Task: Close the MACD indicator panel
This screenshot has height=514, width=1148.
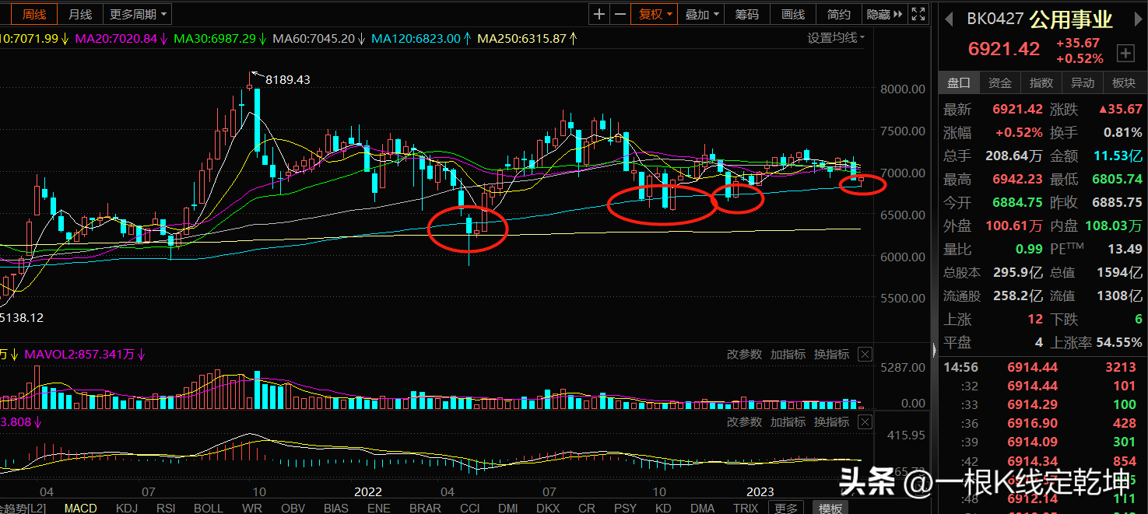Action: click(x=865, y=421)
